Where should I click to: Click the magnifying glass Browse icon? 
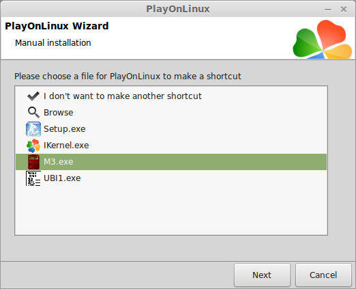tap(33, 113)
